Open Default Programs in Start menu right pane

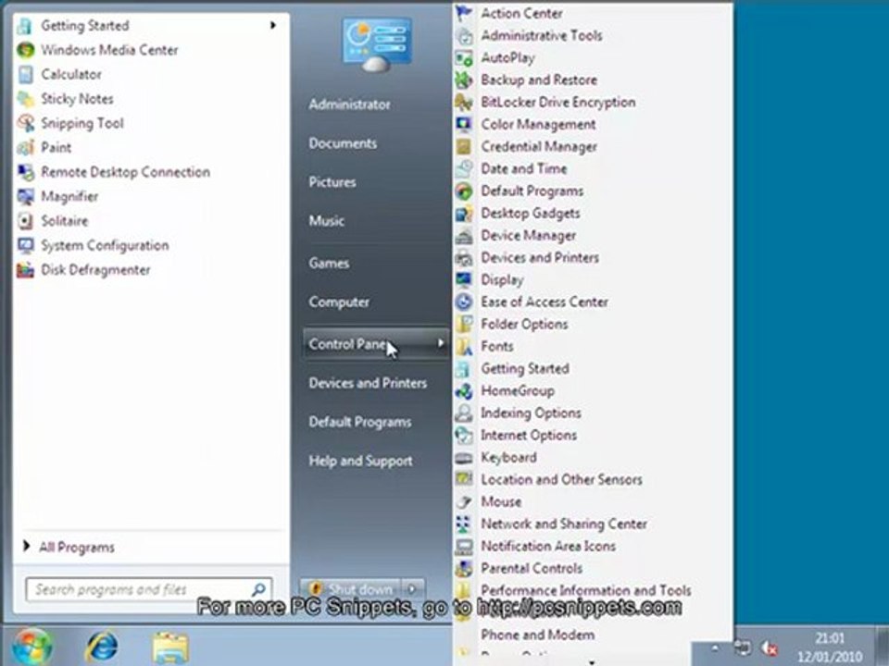pyautogui.click(x=359, y=422)
